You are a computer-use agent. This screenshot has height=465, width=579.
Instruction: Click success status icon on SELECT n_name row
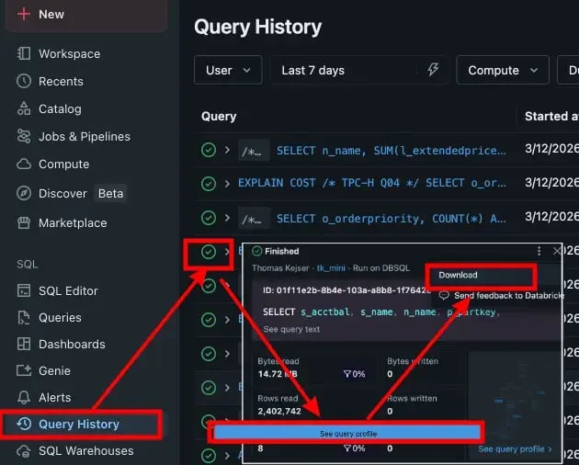209,150
